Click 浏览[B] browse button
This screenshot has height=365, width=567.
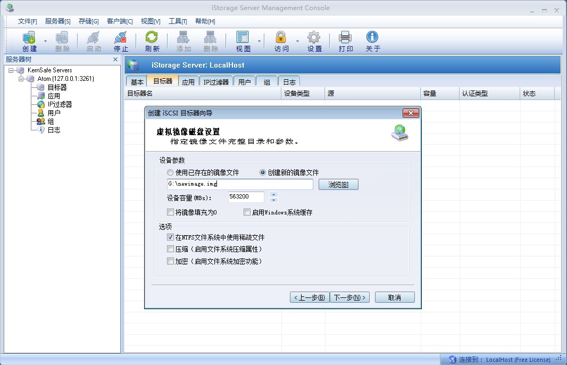(x=338, y=185)
